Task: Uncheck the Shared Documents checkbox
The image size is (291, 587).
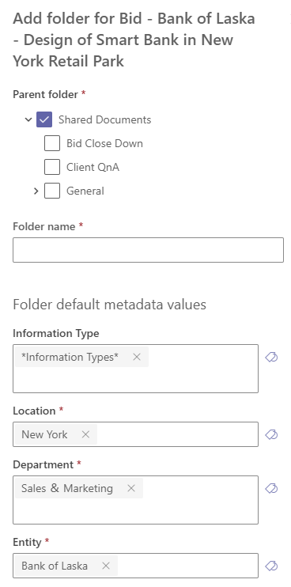Action: (44, 119)
